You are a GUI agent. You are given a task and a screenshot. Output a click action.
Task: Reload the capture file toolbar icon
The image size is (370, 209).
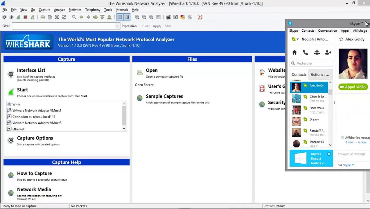click(x=64, y=17)
